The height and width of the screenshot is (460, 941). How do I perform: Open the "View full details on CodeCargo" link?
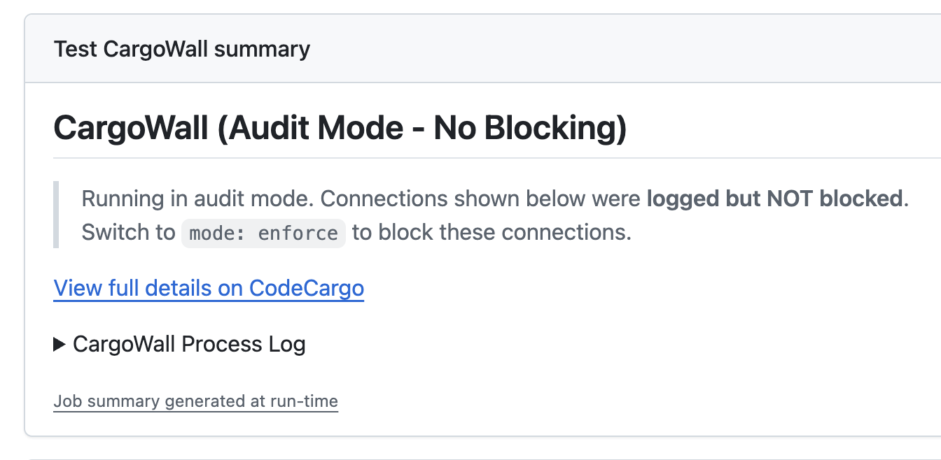point(209,288)
